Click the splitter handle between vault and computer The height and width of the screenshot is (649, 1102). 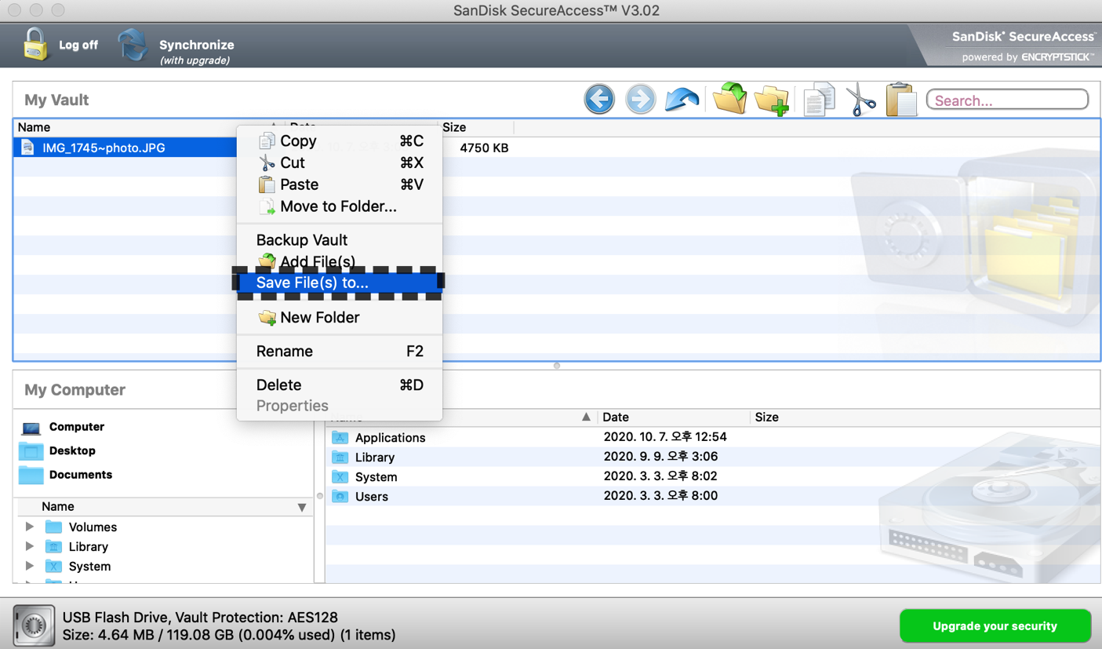pyautogui.click(x=557, y=366)
